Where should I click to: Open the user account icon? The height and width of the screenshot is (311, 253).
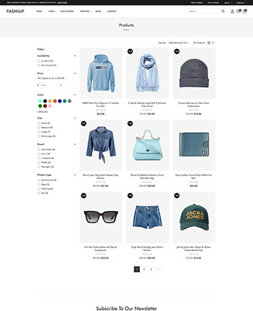232,12
